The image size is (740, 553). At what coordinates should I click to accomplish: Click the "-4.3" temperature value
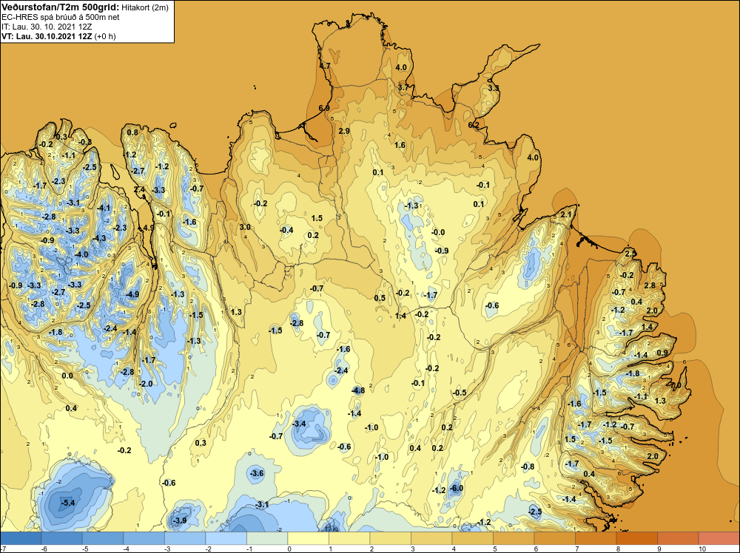click(x=99, y=238)
